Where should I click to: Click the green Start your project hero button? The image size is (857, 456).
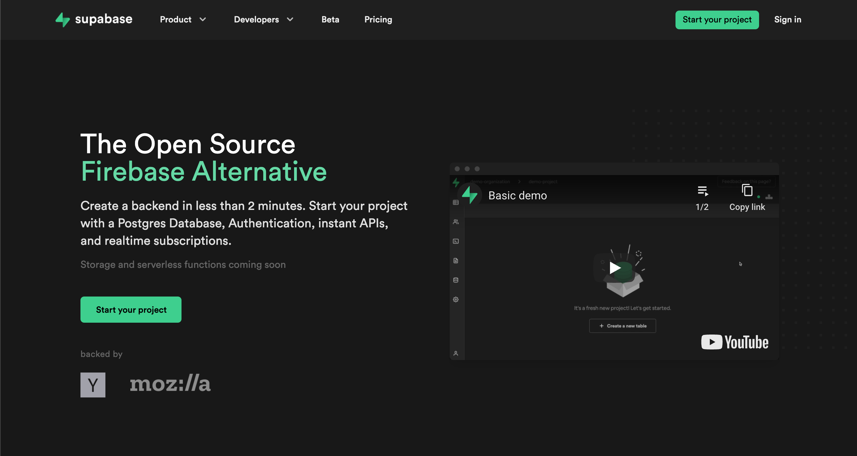point(131,309)
